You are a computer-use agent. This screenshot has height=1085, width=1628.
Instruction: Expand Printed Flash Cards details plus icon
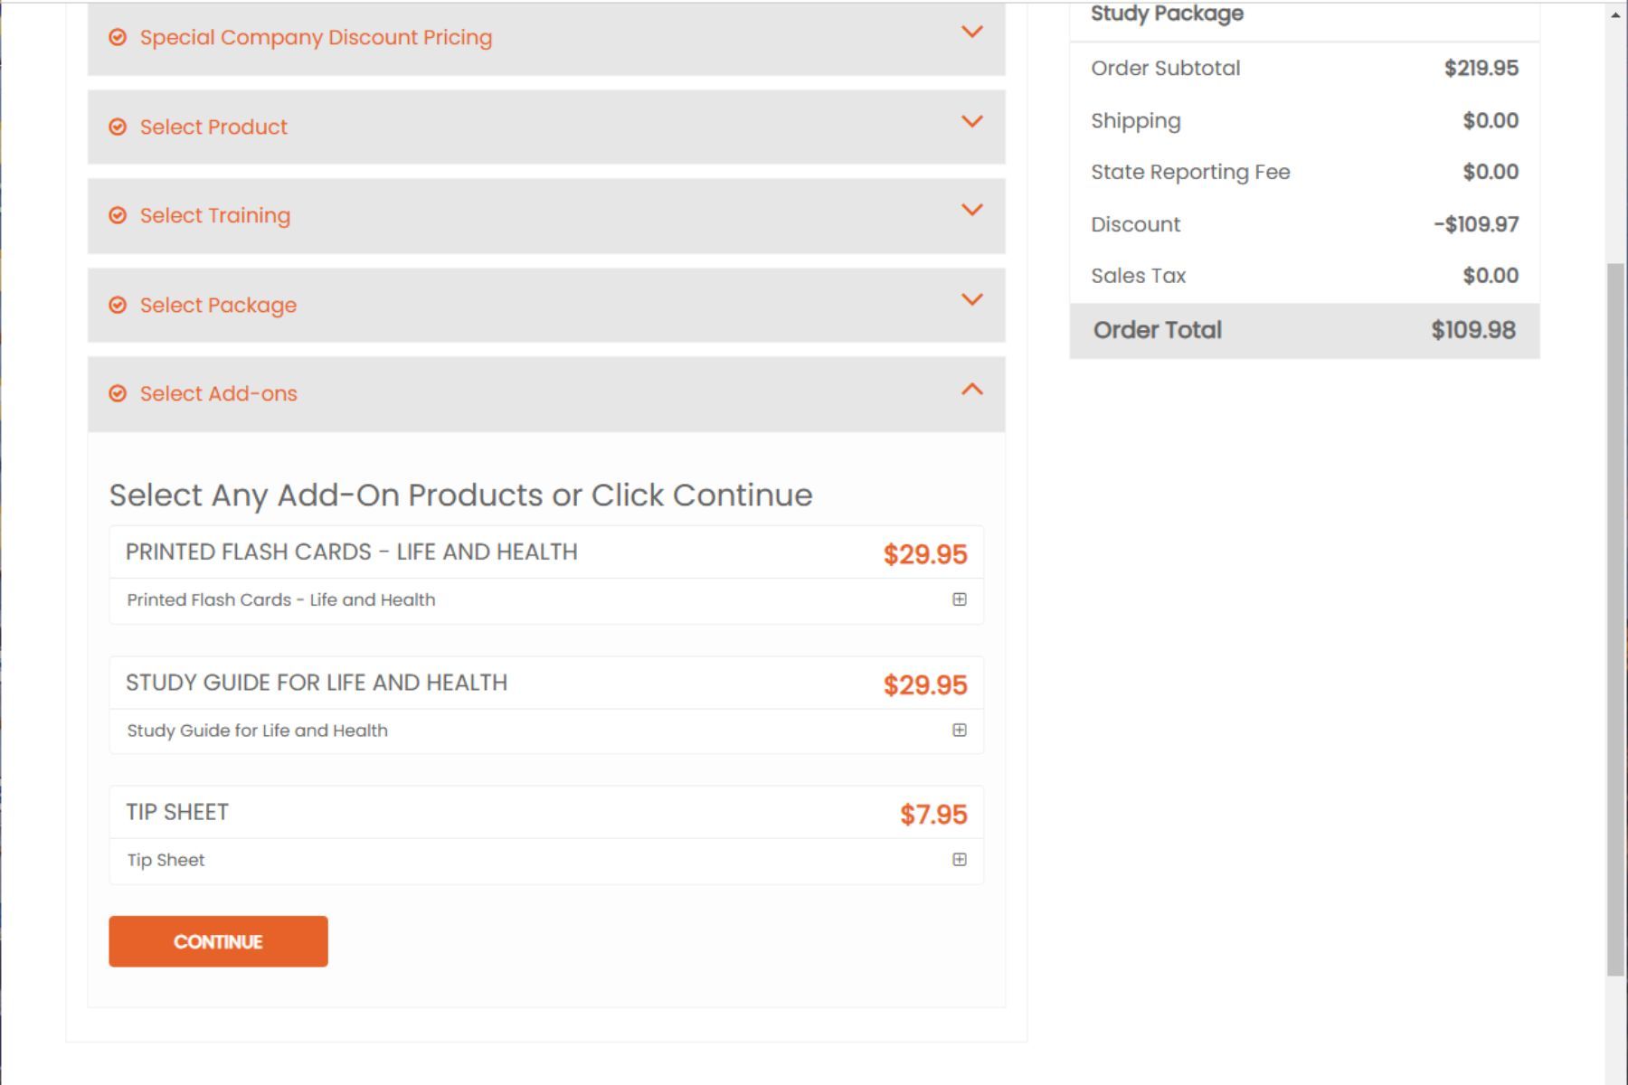960,599
